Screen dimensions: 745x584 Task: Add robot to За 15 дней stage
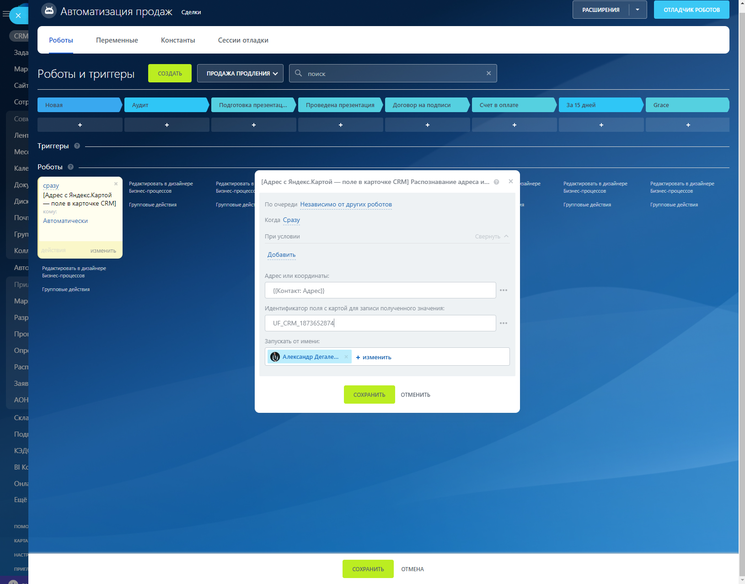[x=601, y=125]
